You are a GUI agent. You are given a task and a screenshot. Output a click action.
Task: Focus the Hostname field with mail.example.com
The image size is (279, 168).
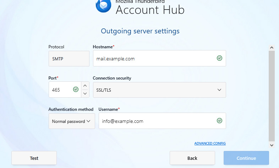[x=154, y=59]
